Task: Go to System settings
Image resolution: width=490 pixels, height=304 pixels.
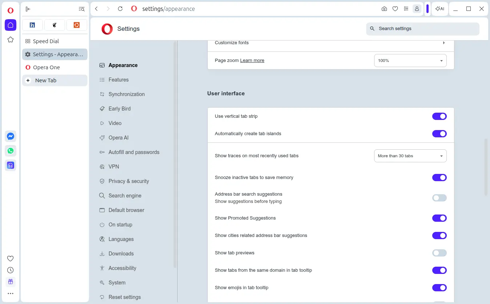Action: click(113, 283)
